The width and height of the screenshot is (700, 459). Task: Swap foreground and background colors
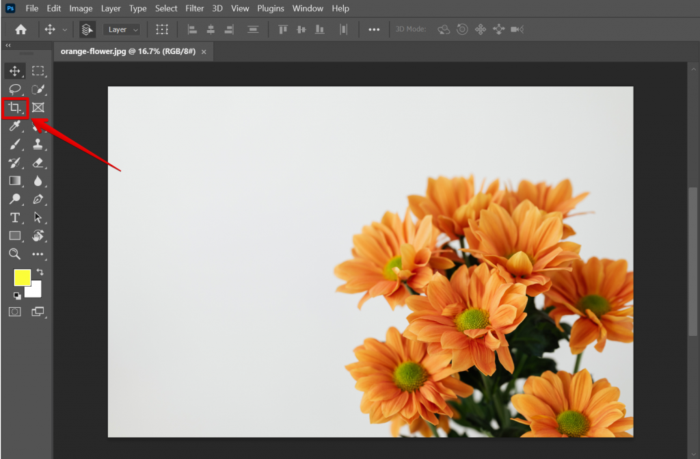38,271
